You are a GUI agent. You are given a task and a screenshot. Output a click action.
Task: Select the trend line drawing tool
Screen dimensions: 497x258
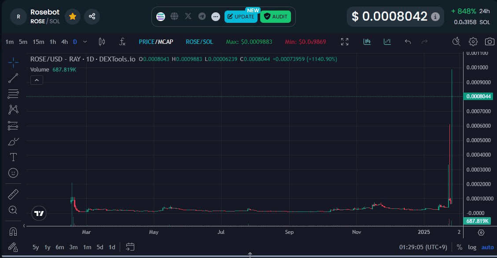[x=13, y=78]
